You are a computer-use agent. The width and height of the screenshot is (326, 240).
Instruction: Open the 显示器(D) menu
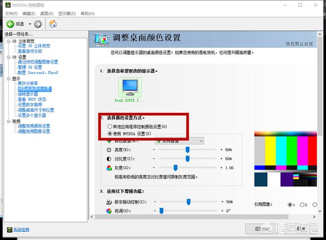(x=67, y=14)
